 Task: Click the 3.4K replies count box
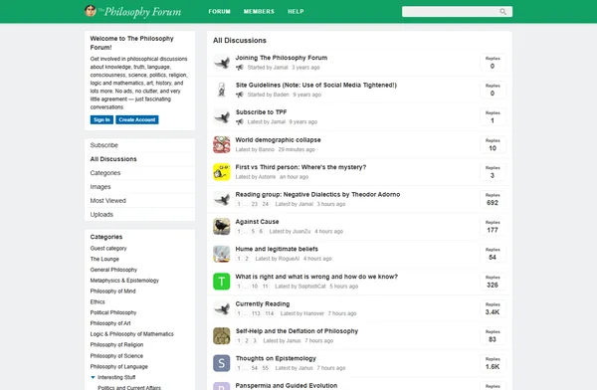[x=493, y=308]
